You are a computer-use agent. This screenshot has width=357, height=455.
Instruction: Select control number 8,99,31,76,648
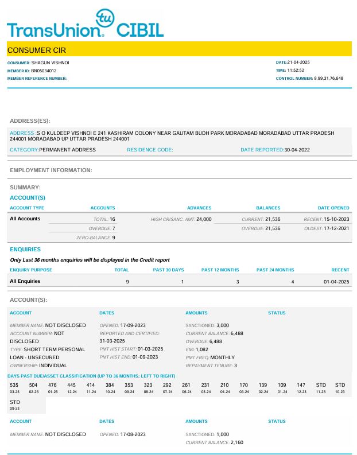pos(328,79)
